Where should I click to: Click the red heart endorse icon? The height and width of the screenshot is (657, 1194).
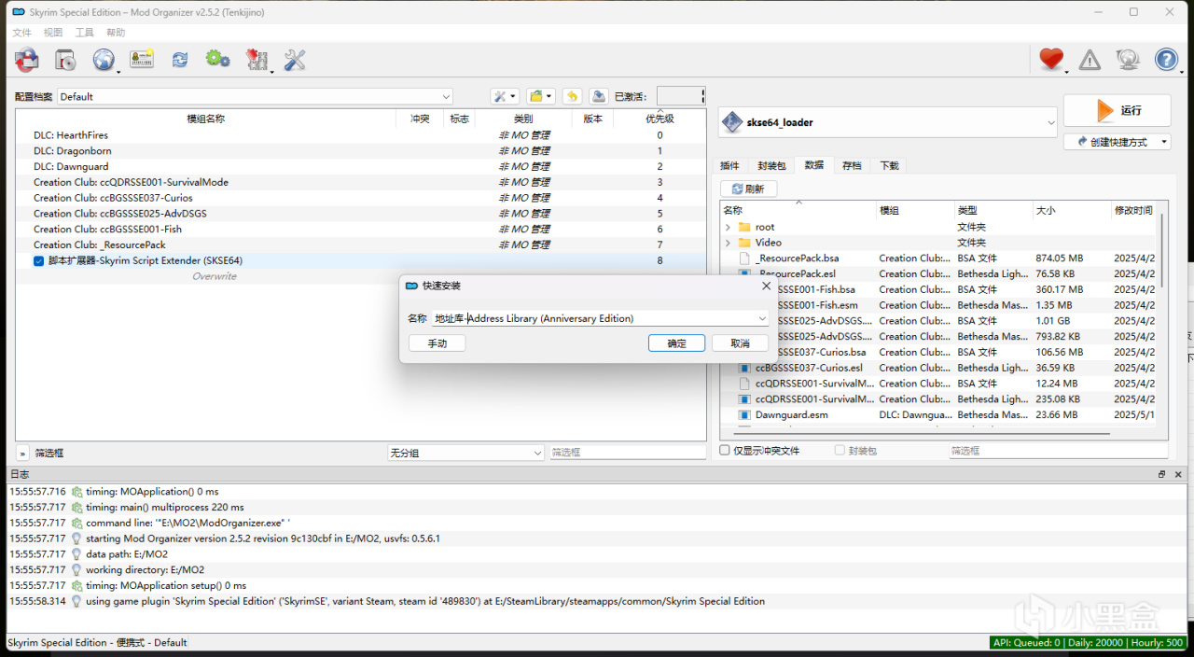tap(1051, 60)
